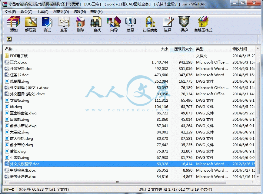Select the file 外文翻译（原文）.docx
This screenshot has height=194, width=263.
point(29,88)
